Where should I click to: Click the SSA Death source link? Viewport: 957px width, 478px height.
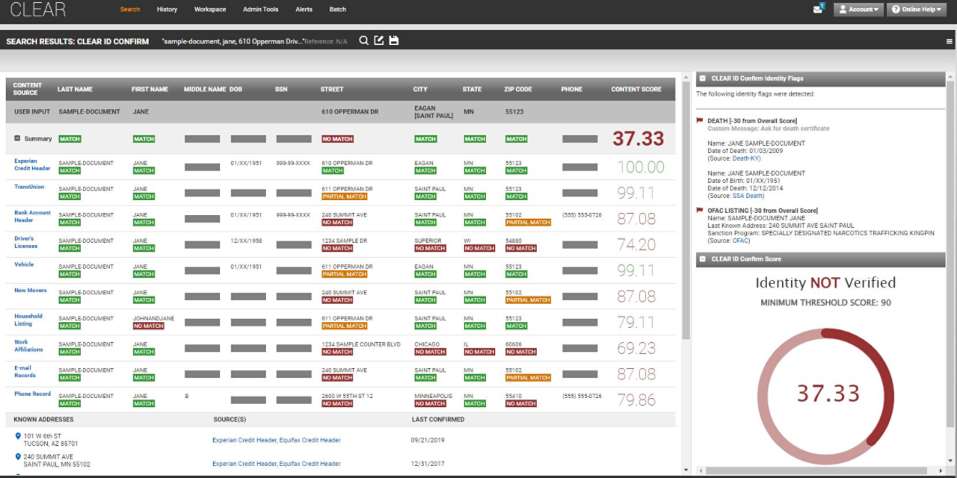pyautogui.click(x=748, y=196)
